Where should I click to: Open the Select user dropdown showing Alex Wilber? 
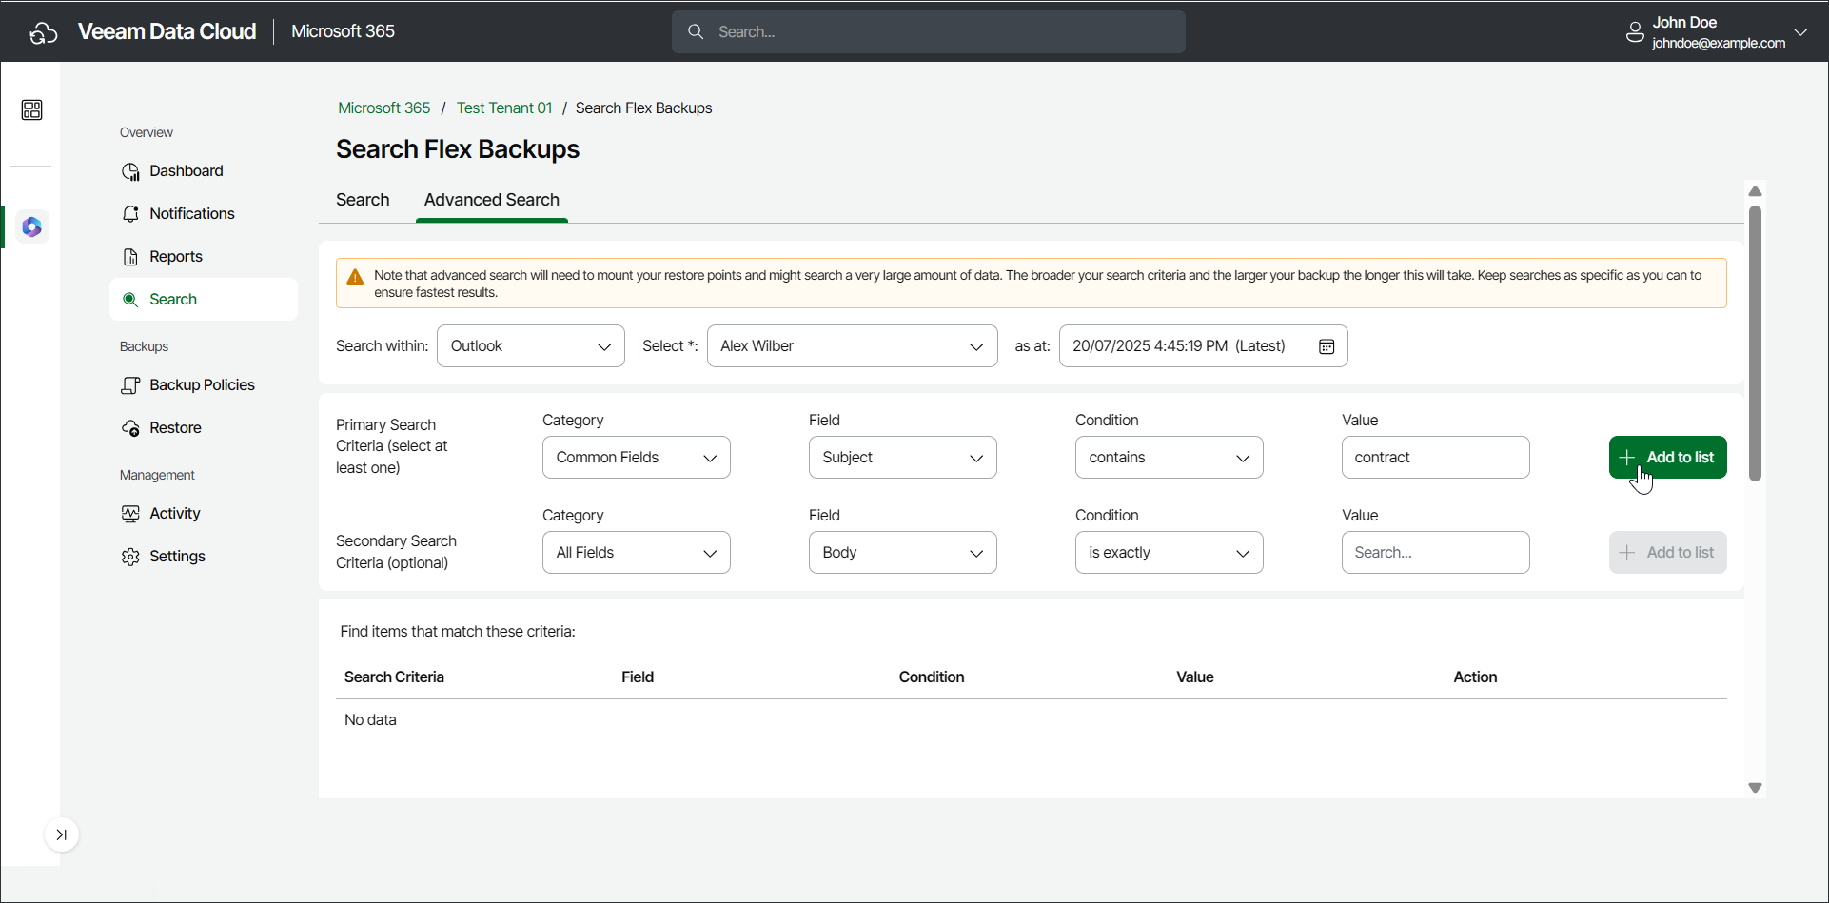853,346
